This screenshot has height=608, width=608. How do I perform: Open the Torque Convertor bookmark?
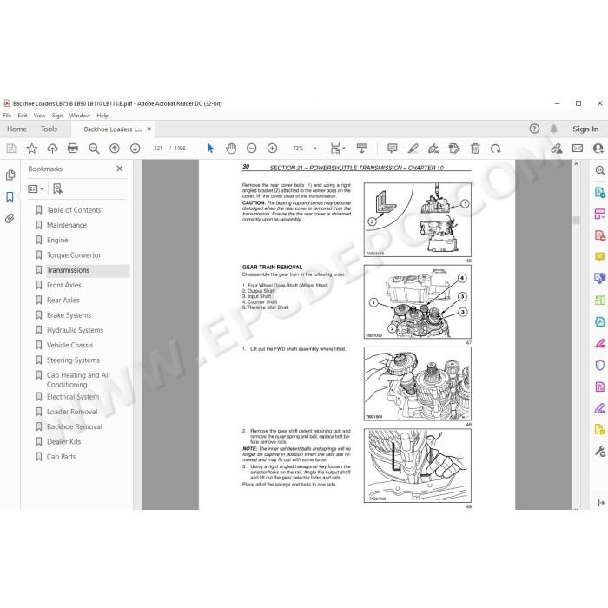tap(74, 255)
